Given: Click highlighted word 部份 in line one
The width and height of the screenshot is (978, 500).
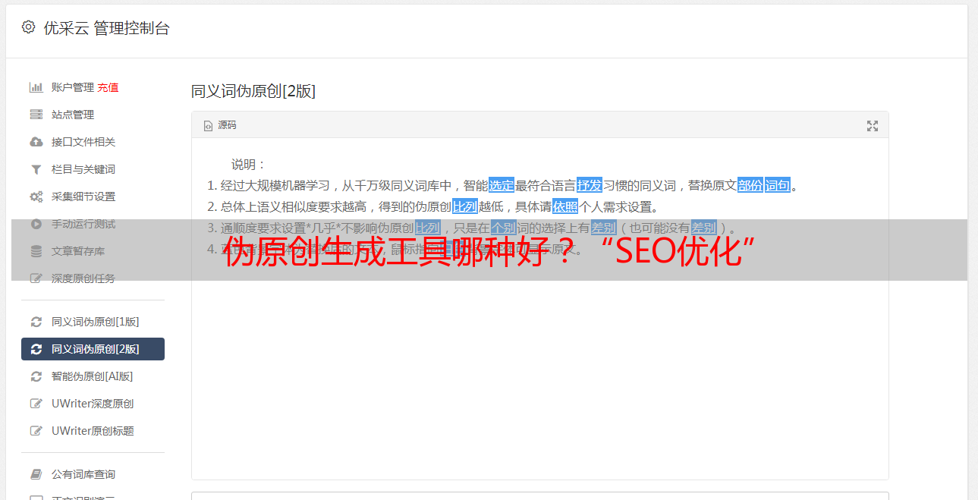Looking at the screenshot, I should click(x=750, y=185).
